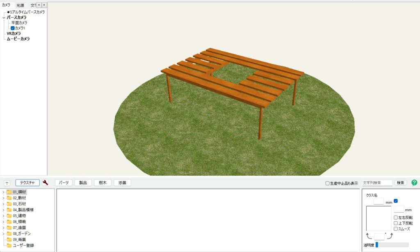Expand the 01_塀材 folder
The height and width of the screenshot is (252, 420).
(3, 192)
